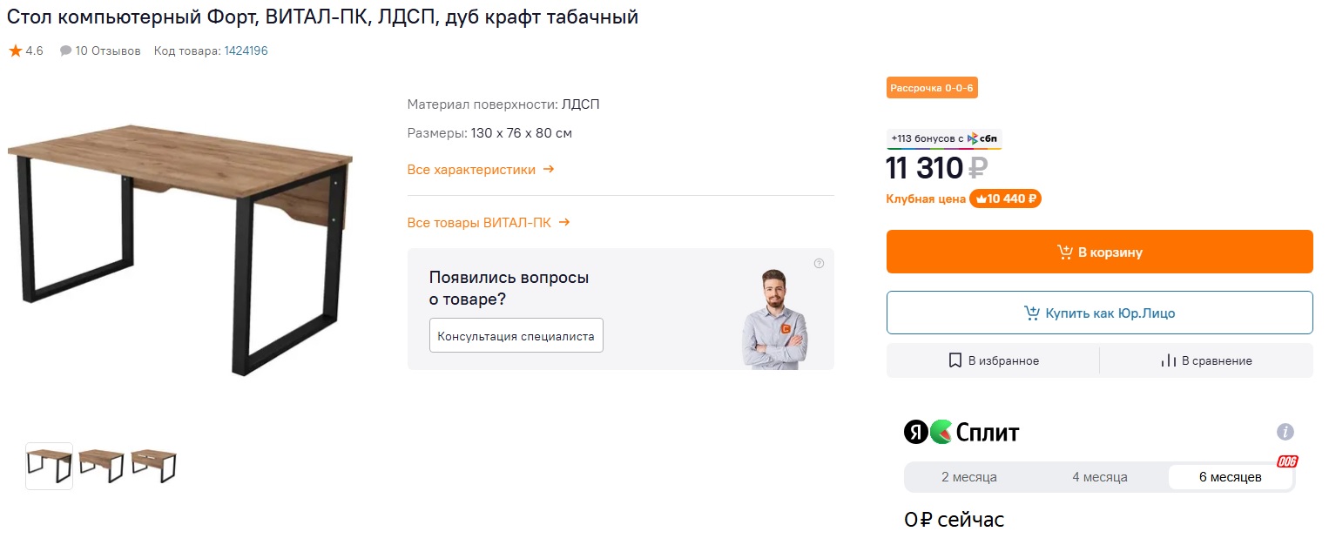Screen dimensions: 1329x545
Task: Select the 2 месяца split tab
Action: (968, 477)
